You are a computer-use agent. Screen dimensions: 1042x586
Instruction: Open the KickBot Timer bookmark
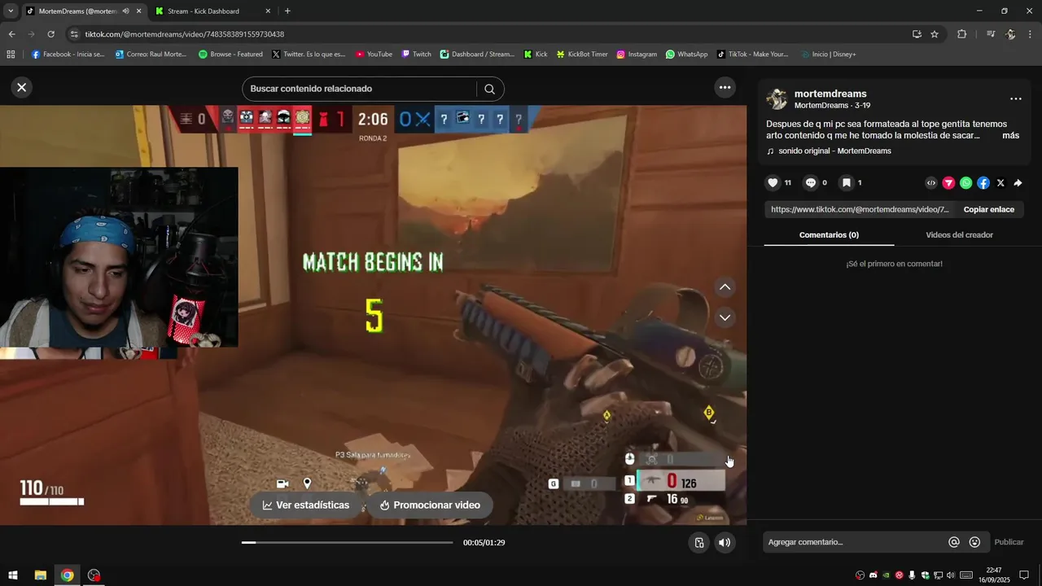582,55
